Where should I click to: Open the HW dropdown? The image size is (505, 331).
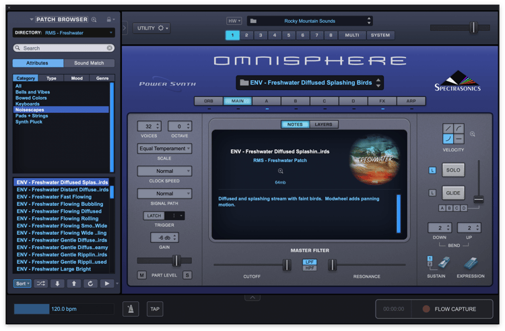coord(234,21)
